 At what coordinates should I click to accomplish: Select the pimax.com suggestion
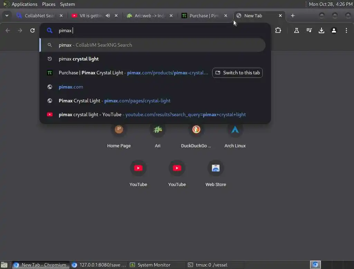(152, 87)
